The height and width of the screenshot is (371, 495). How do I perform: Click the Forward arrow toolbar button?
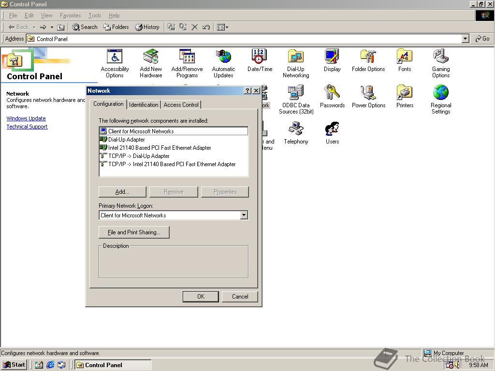(x=43, y=27)
